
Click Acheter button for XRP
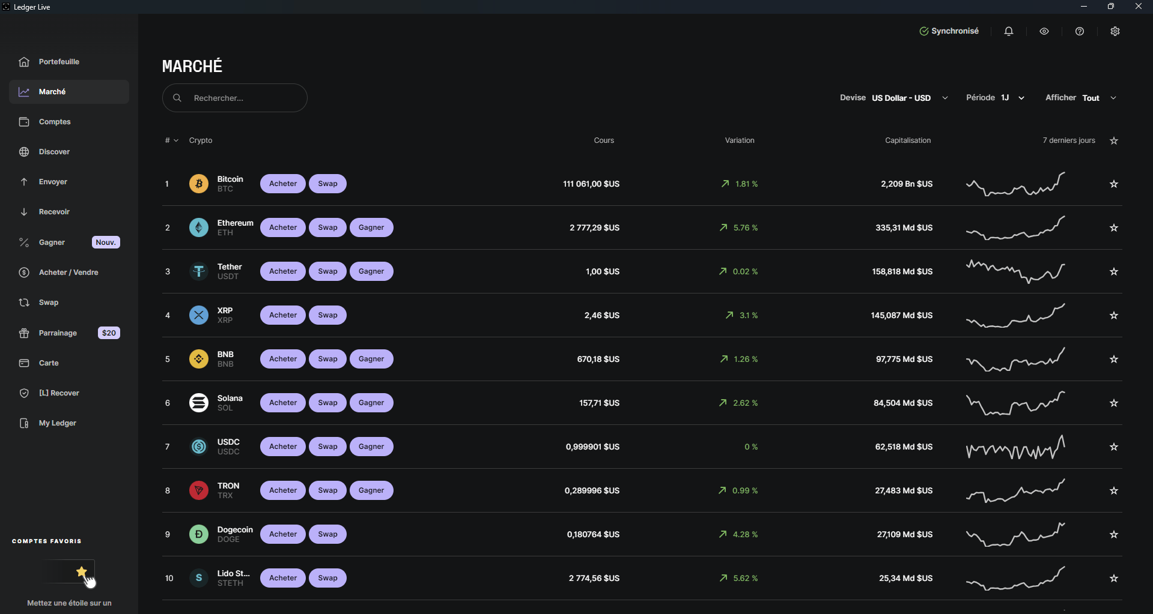point(283,315)
